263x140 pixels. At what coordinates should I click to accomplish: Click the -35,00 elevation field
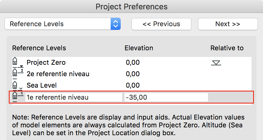[166, 97]
